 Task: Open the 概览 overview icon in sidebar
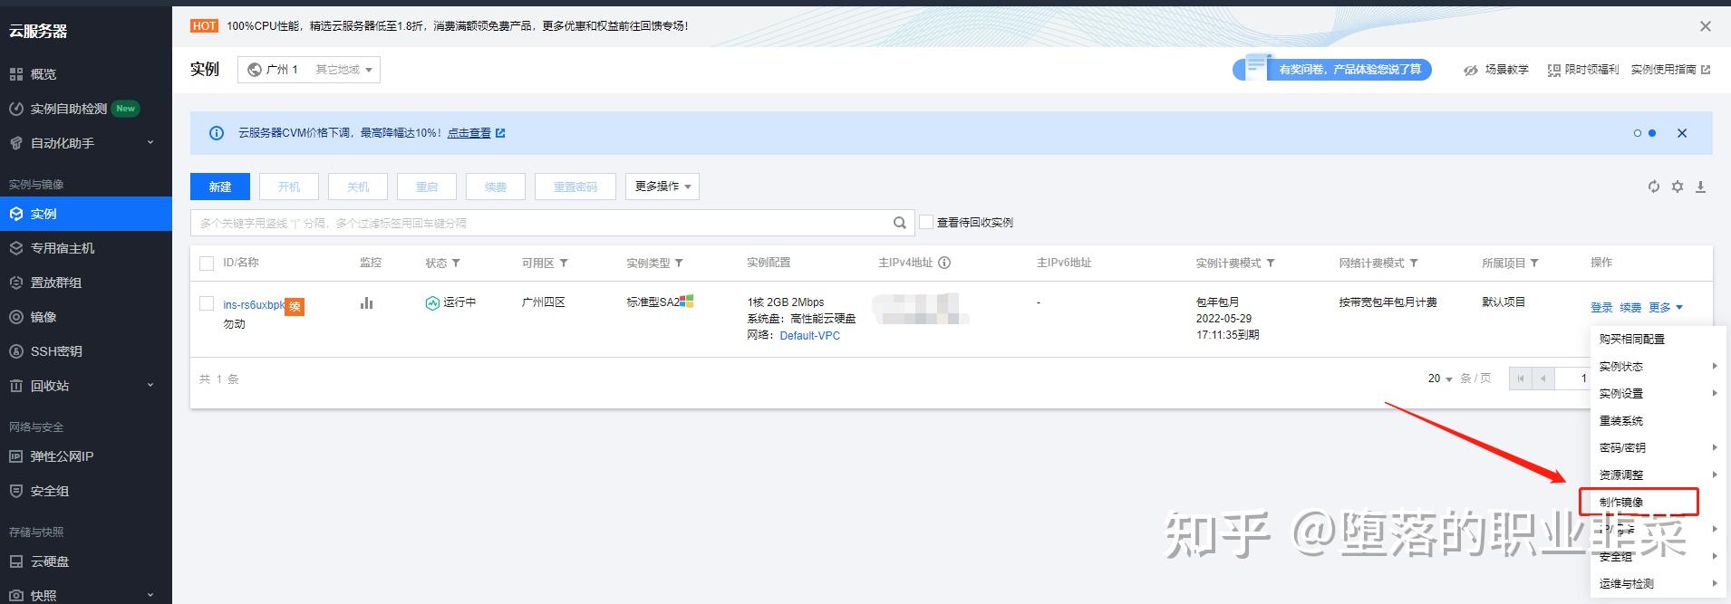pyautogui.click(x=16, y=74)
